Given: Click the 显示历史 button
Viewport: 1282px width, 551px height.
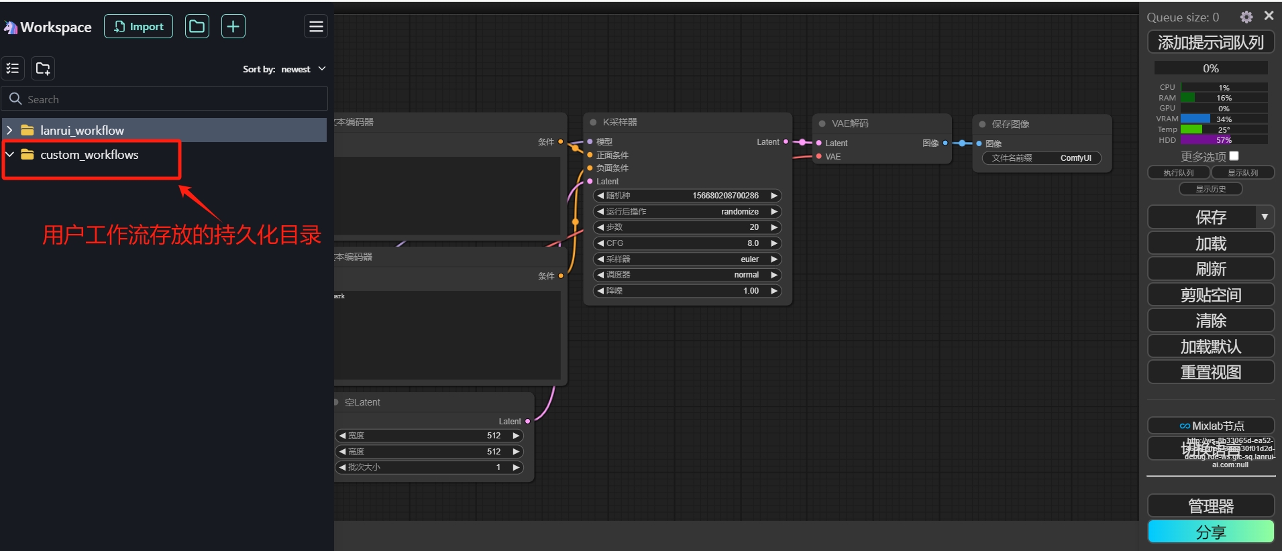Looking at the screenshot, I should point(1211,189).
